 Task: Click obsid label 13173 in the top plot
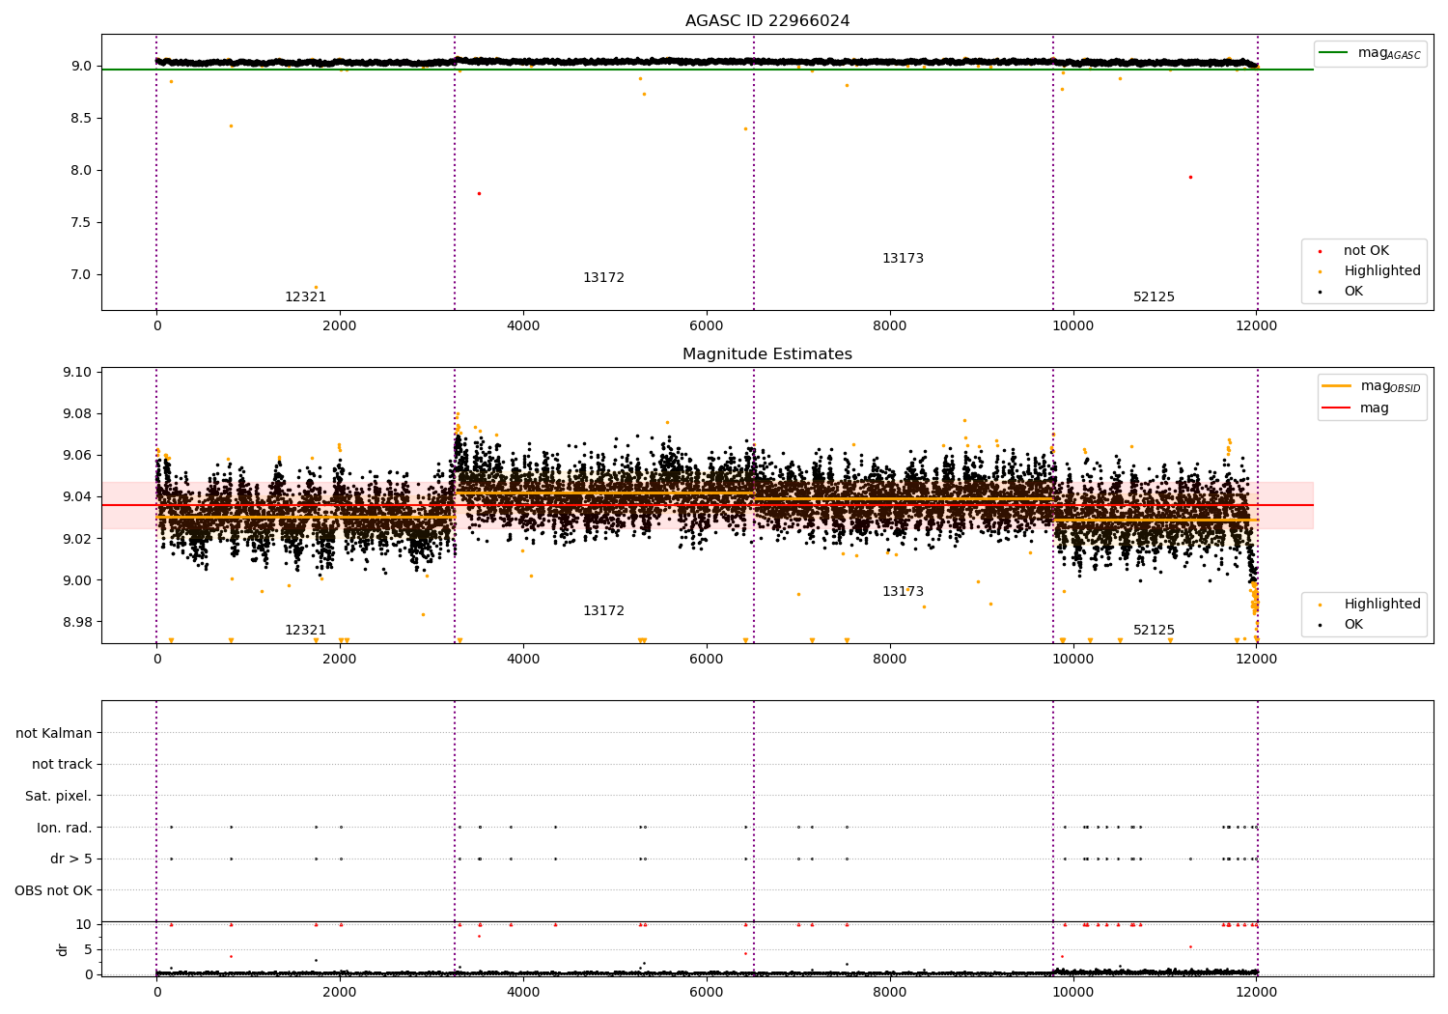[x=903, y=259]
